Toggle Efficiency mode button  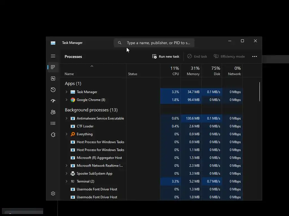coord(229,57)
